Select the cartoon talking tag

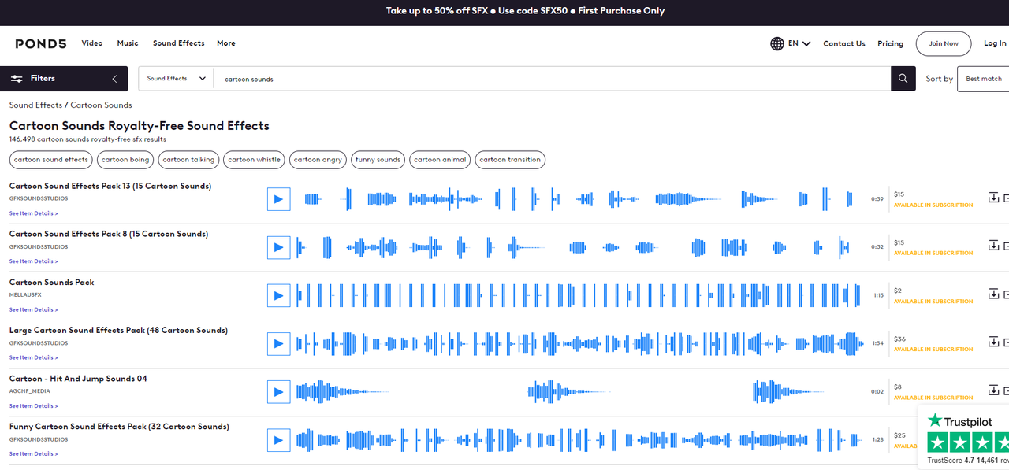click(188, 160)
